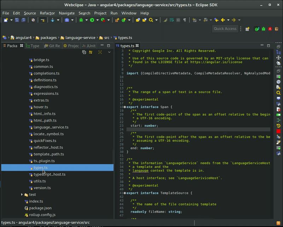Open the Refactor menu
The height and width of the screenshot is (227, 283).
point(47,13)
